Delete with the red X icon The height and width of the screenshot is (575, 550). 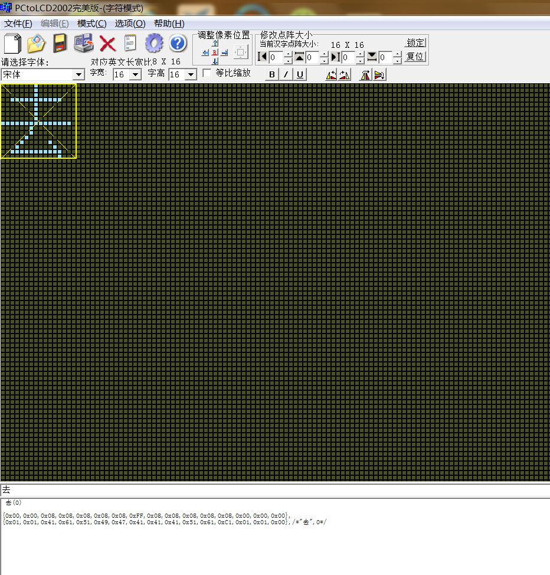[107, 44]
